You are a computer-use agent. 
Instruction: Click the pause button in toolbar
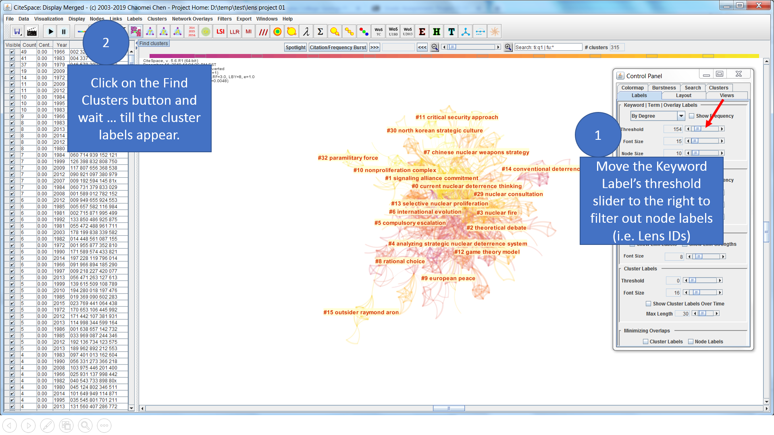[63, 32]
